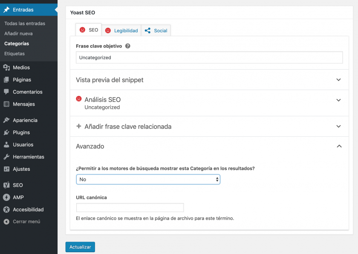Click the Medios icon in sidebar

[x=6, y=68]
